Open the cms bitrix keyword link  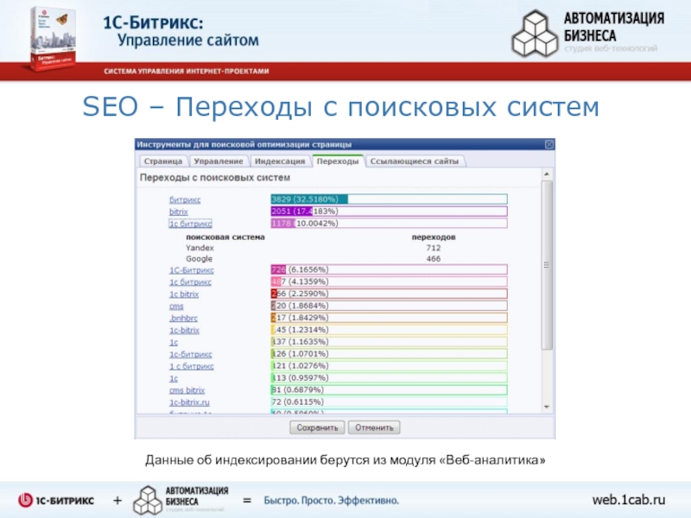pyautogui.click(x=187, y=390)
